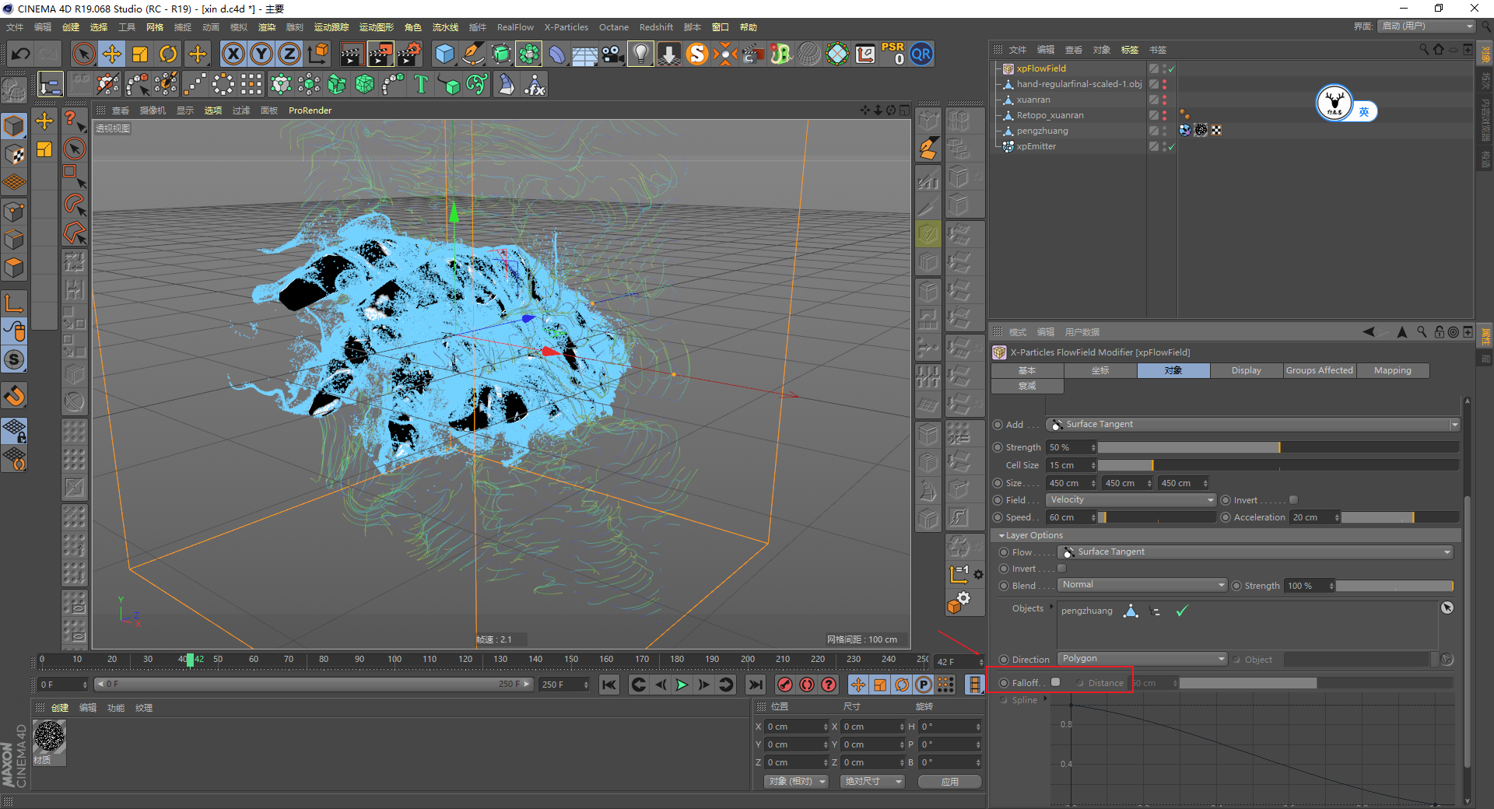Click the Speed 60 cm input field
This screenshot has height=809, width=1494.
(1068, 517)
